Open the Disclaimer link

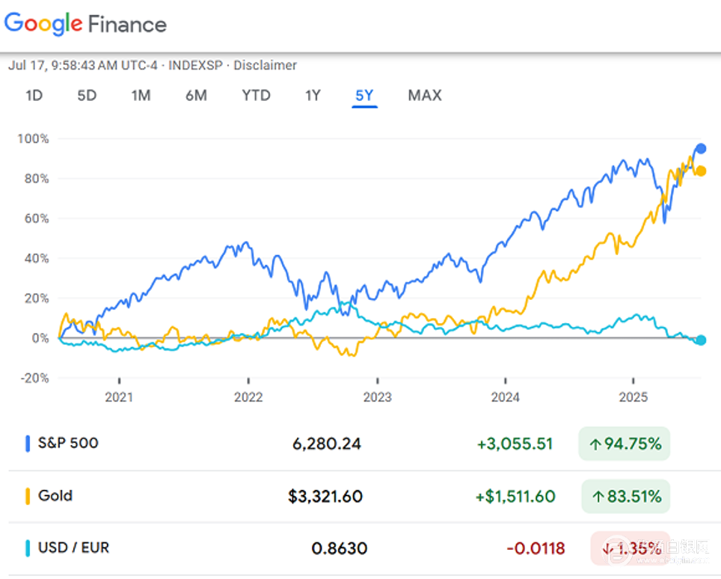265,65
